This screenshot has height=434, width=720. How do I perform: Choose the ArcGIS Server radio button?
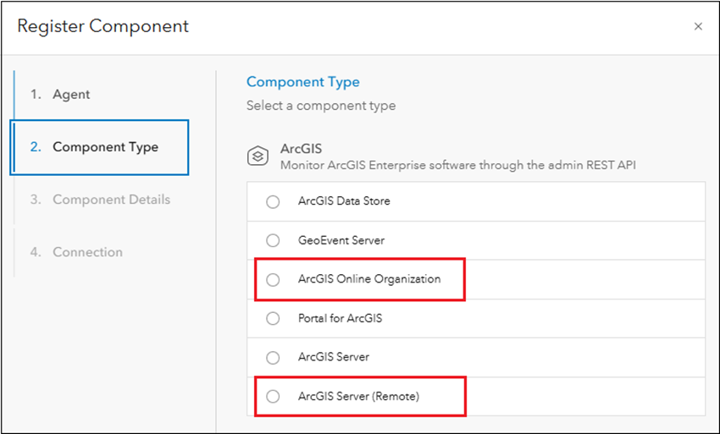tap(273, 357)
